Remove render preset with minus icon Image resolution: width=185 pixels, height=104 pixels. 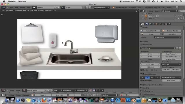[x=180, y=48]
